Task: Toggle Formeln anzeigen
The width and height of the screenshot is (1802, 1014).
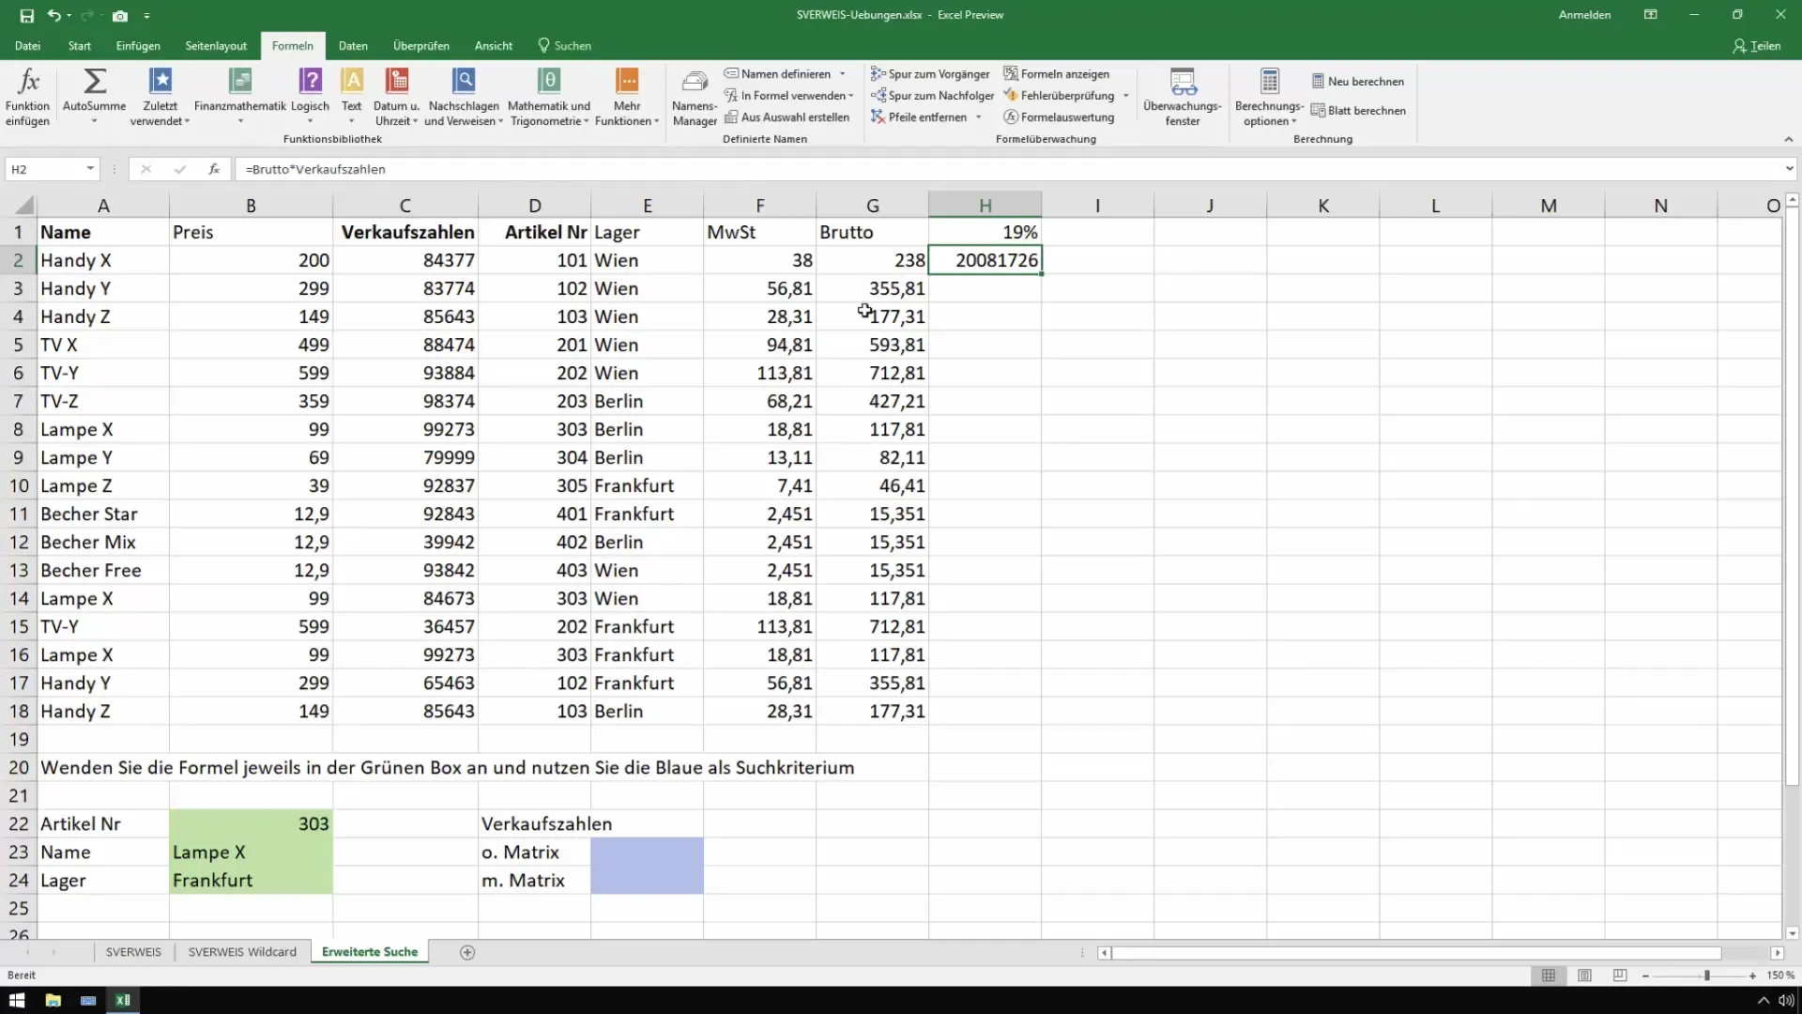Action: [1056, 74]
